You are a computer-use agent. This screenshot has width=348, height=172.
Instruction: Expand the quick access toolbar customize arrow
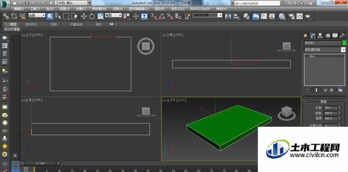point(90,3)
